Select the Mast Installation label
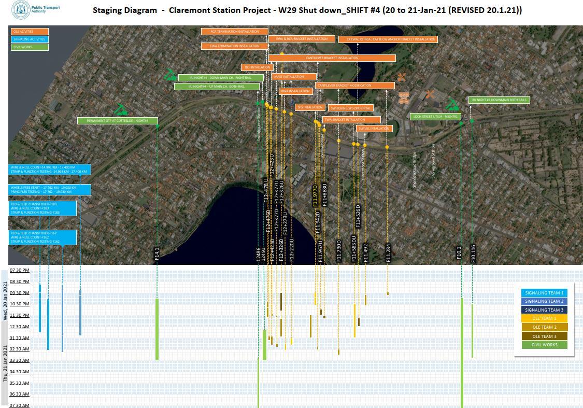Screen dimensions: 583x408 (x=294, y=77)
